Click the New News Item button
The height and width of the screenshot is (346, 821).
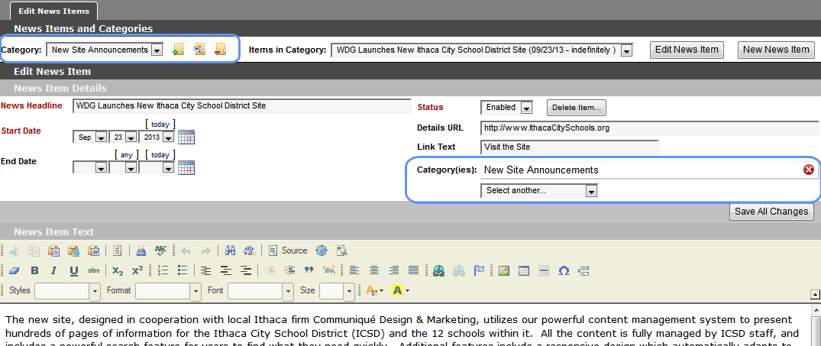pos(776,50)
